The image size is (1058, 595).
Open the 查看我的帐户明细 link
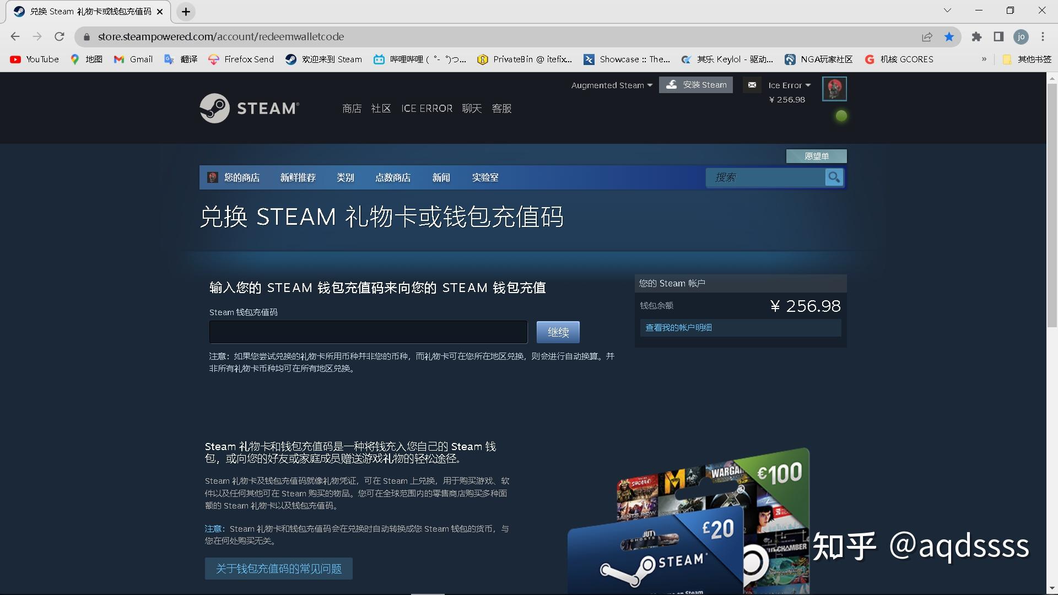click(x=678, y=327)
